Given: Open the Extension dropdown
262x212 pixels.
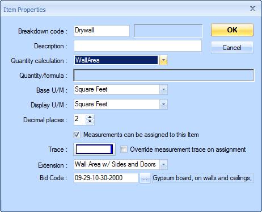Looking at the screenshot, I should (163, 164).
